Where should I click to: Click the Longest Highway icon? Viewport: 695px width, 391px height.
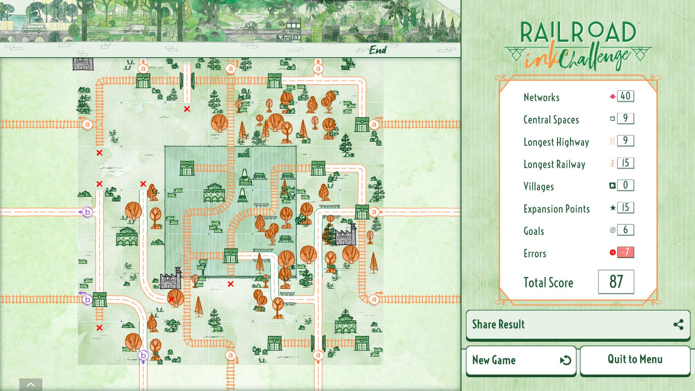coord(612,141)
